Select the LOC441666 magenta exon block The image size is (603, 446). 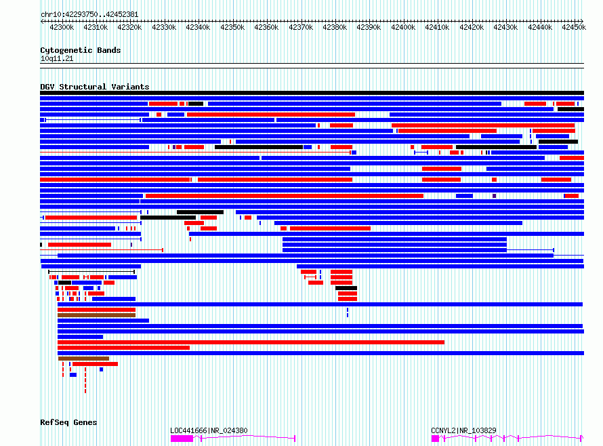click(x=182, y=439)
